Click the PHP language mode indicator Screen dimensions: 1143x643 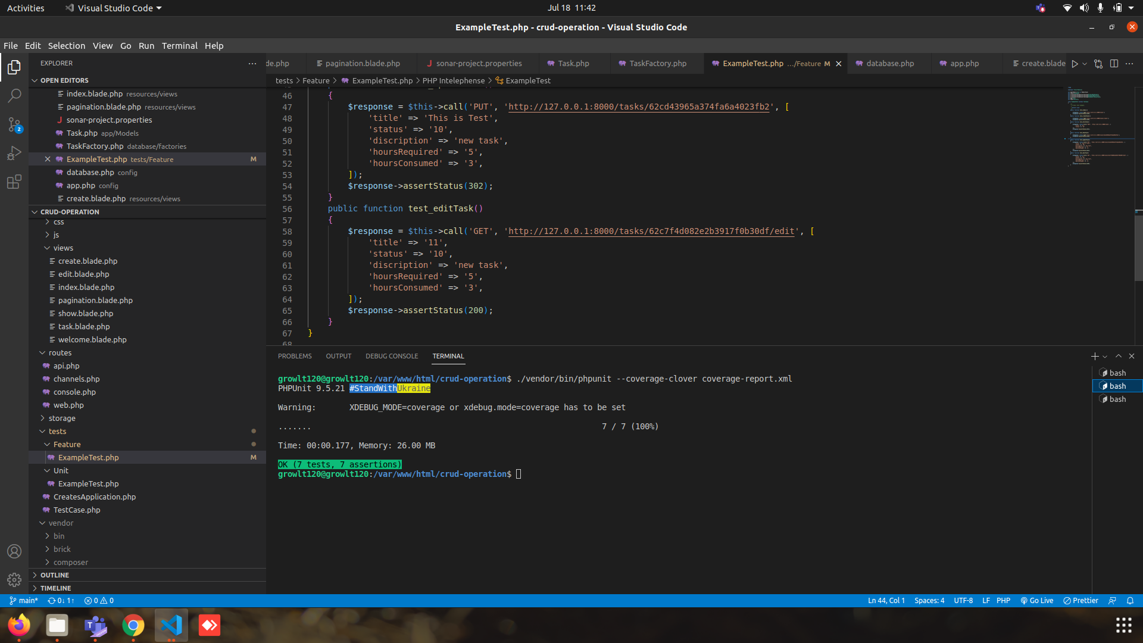(1003, 601)
